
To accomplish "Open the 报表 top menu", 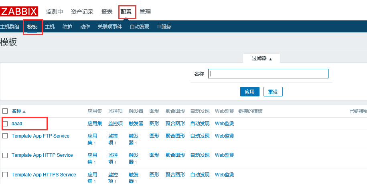I will click(107, 12).
